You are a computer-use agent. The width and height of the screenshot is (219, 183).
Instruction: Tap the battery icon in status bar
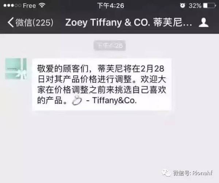tap(210, 5)
